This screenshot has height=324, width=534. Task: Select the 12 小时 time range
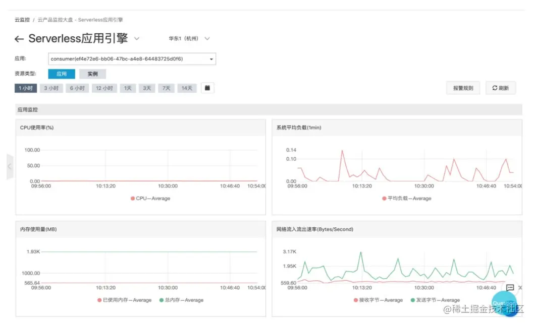point(104,88)
